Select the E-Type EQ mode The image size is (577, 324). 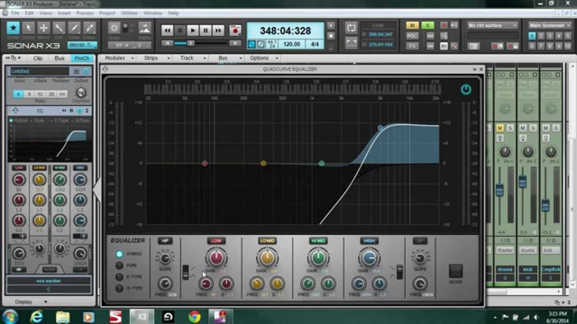[119, 277]
